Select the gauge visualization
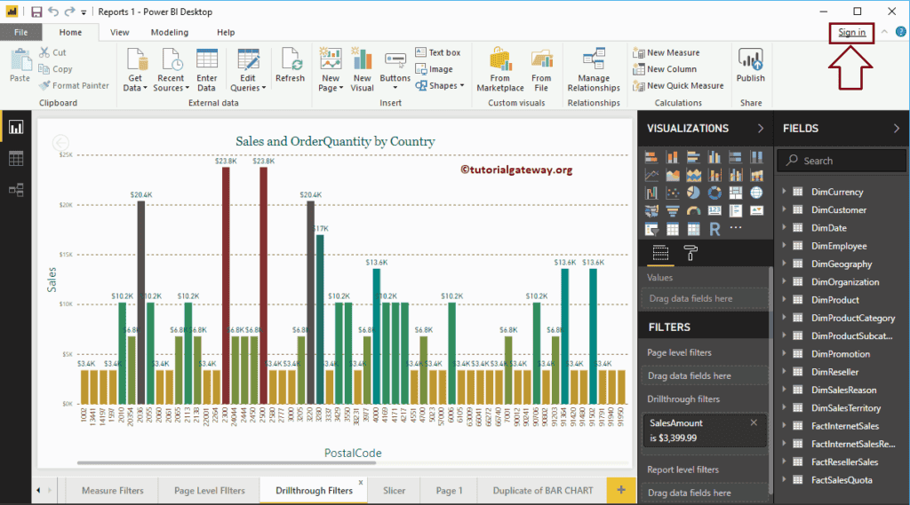The width and height of the screenshot is (910, 505). 693,211
